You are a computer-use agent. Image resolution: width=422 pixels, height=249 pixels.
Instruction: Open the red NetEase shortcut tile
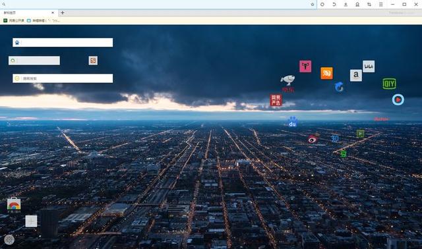[276, 100]
